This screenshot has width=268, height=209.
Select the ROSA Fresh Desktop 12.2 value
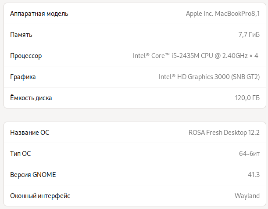[224, 133]
